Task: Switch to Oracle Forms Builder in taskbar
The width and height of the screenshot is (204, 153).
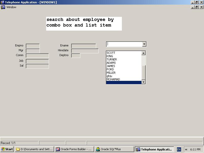Action: (74, 149)
